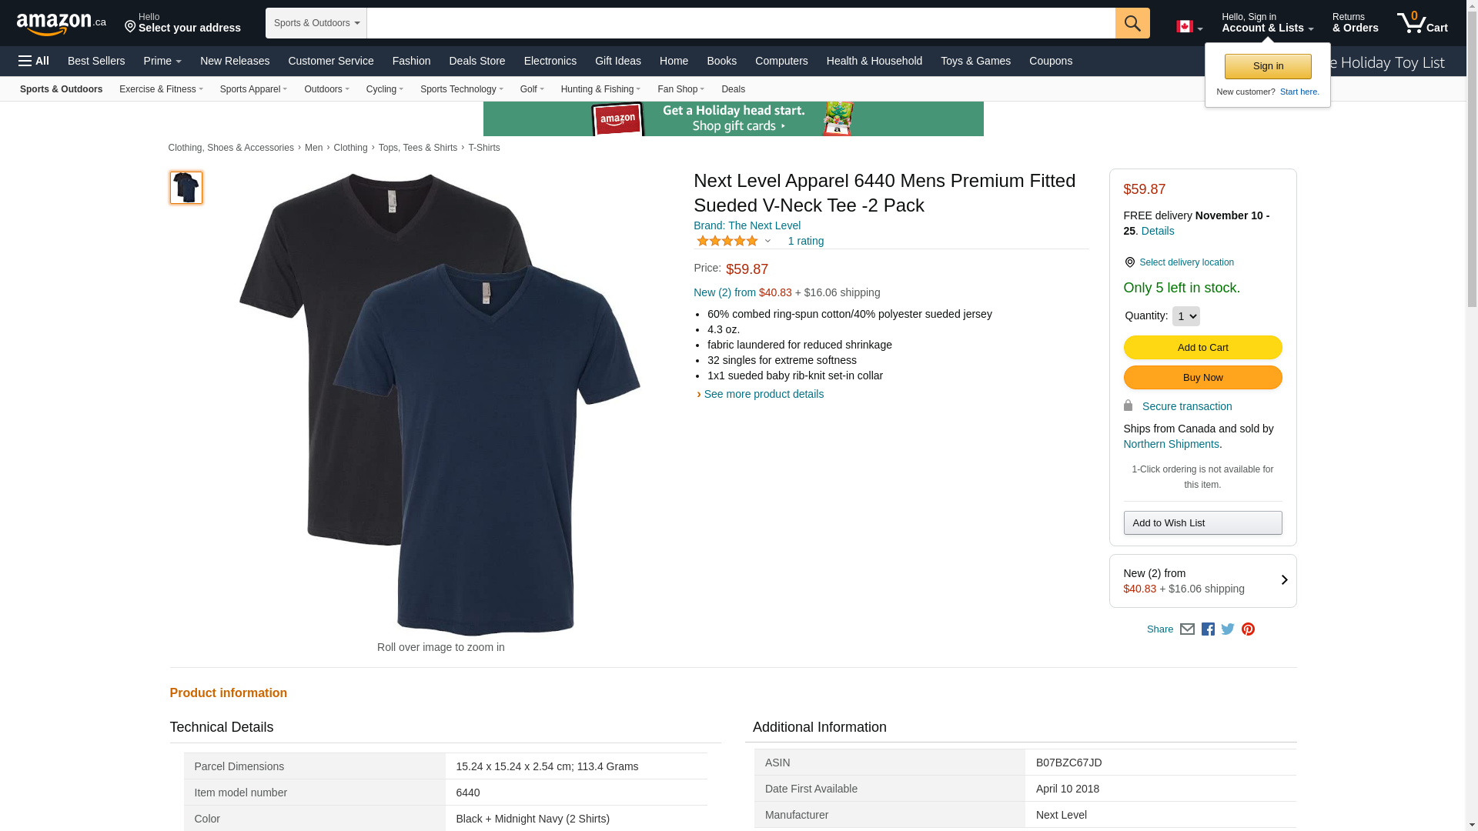This screenshot has height=831, width=1478.
Task: Expand the star rating breakdown arrow
Action: click(767, 242)
